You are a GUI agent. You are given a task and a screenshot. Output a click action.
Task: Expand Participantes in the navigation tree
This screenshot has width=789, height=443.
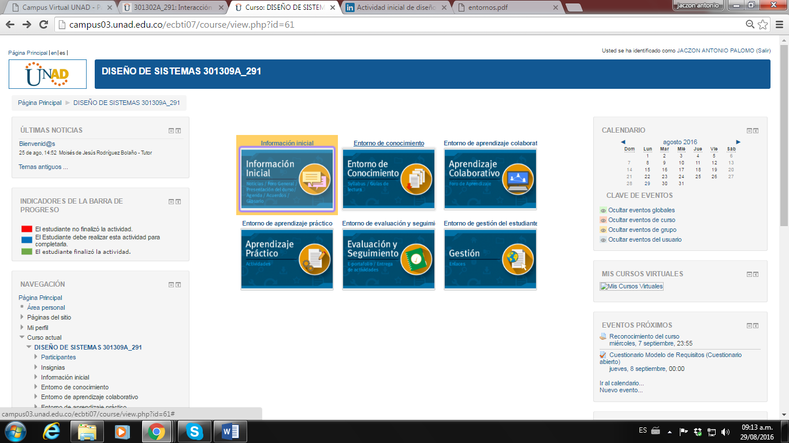pyautogui.click(x=36, y=358)
